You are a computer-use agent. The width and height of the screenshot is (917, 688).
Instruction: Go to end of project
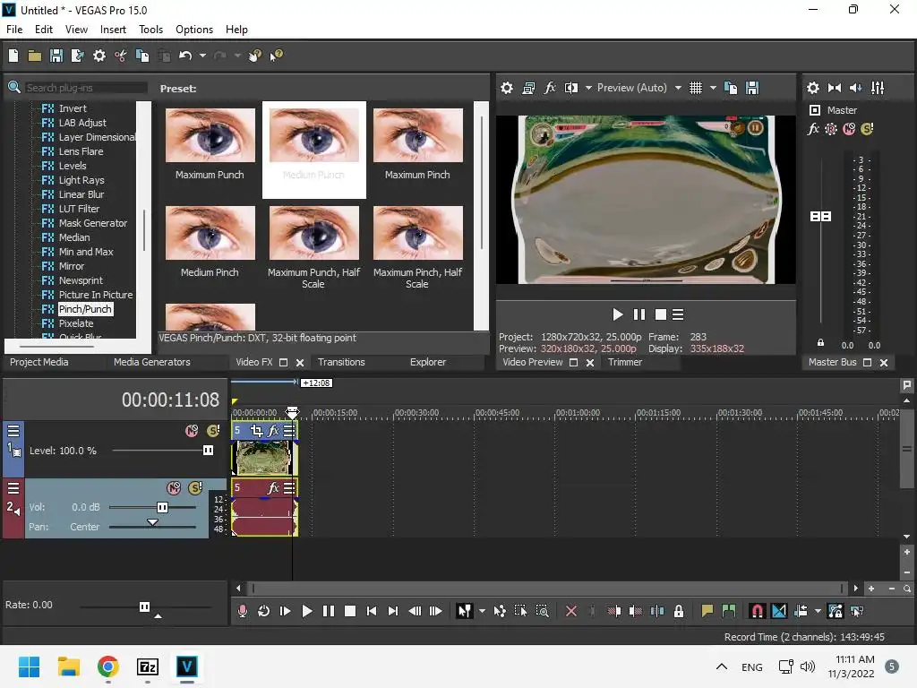tap(393, 611)
